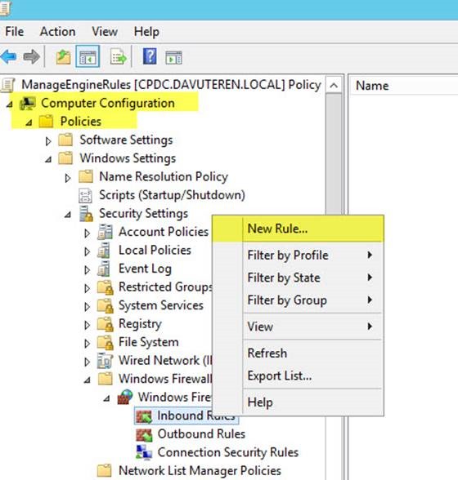Expand the Registry node
Viewport: 458px width, 480px height.
pyautogui.click(x=88, y=325)
